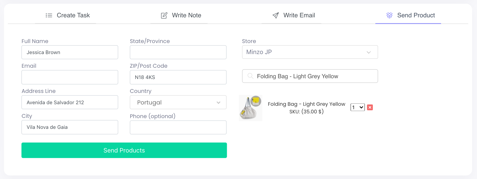Click the State/Province text box
The image size is (477, 179).
pyautogui.click(x=178, y=52)
